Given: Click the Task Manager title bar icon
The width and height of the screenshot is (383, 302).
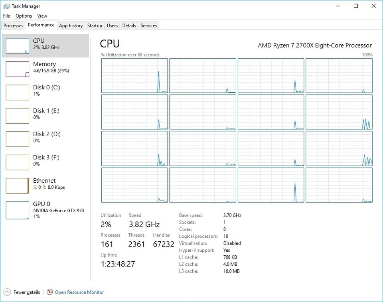Looking at the screenshot, I should [x=6, y=6].
